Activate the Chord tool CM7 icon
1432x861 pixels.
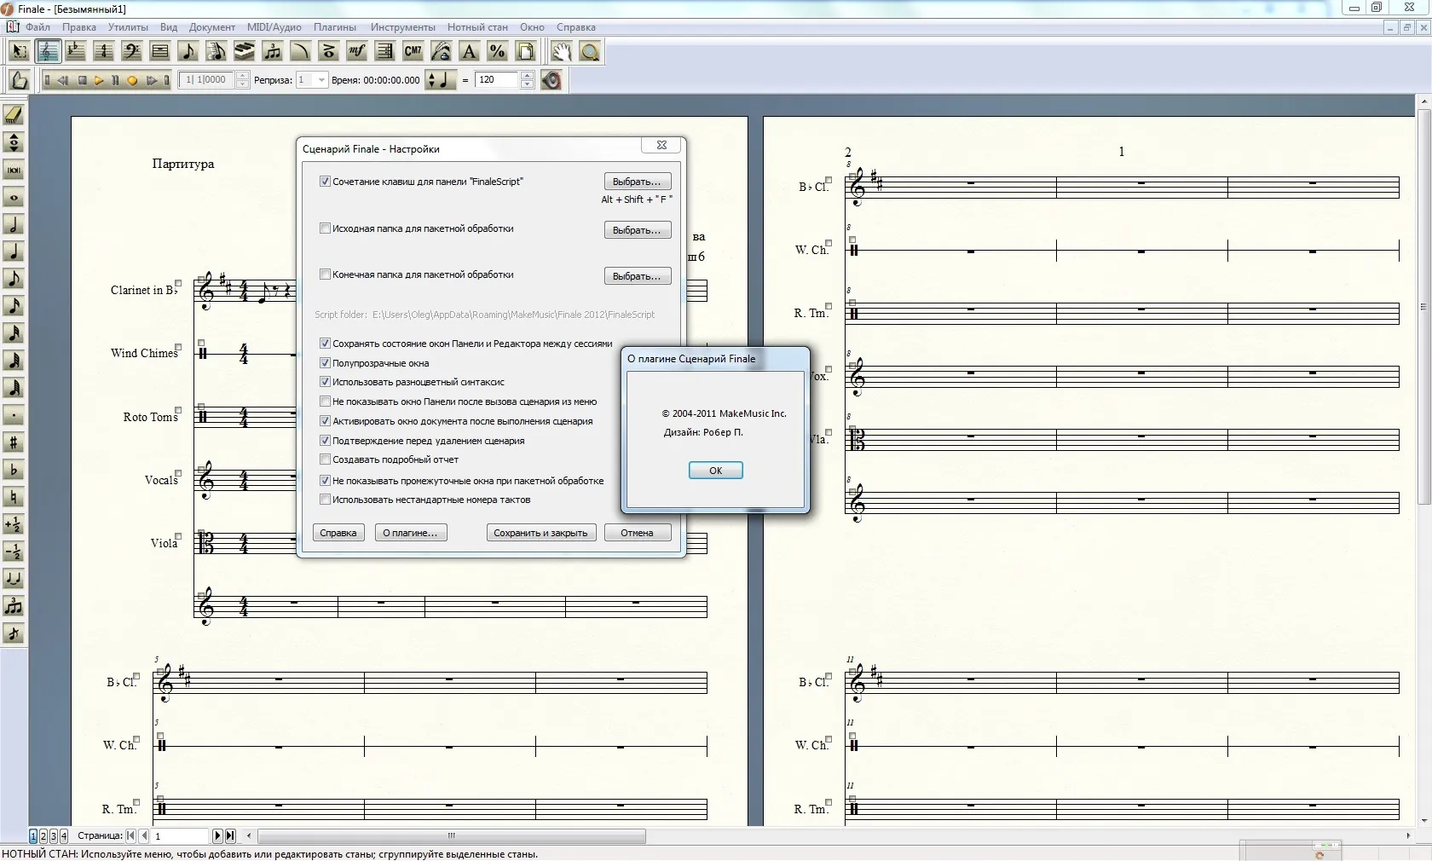click(x=413, y=51)
